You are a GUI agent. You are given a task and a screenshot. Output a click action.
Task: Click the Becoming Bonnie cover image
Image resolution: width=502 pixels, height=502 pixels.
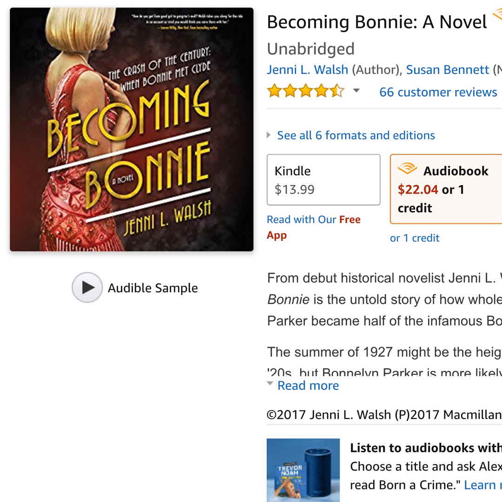coord(132,130)
